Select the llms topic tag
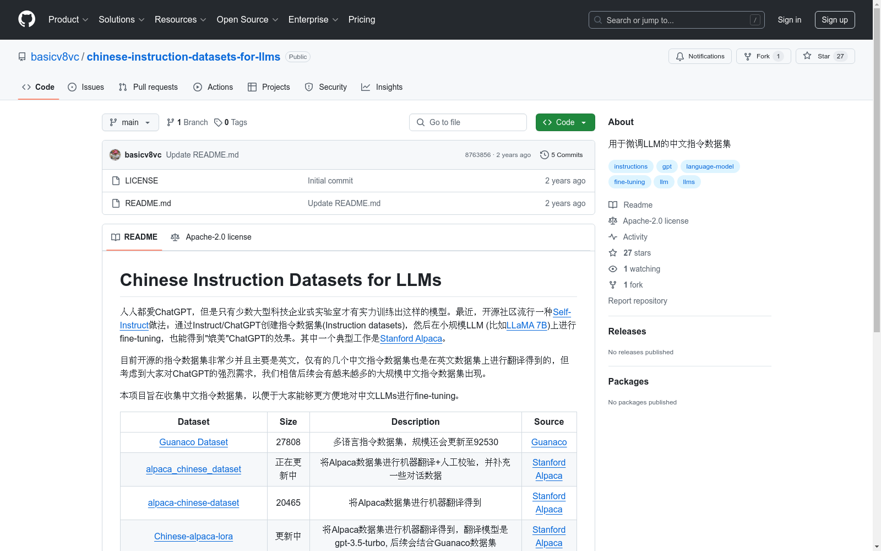Image resolution: width=881 pixels, height=551 pixels. (689, 182)
